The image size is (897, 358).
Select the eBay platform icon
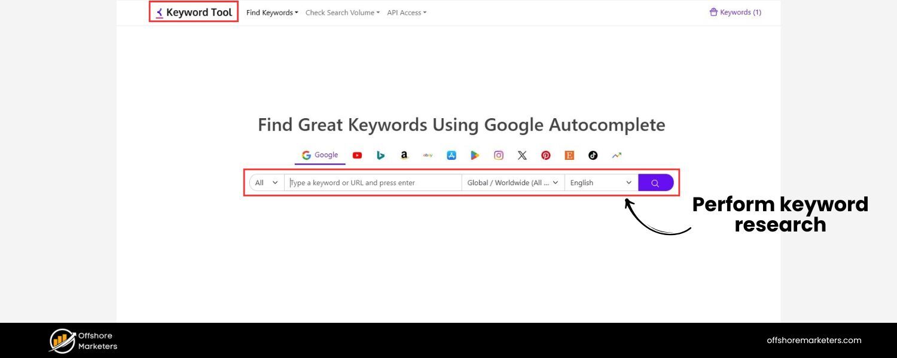click(428, 155)
